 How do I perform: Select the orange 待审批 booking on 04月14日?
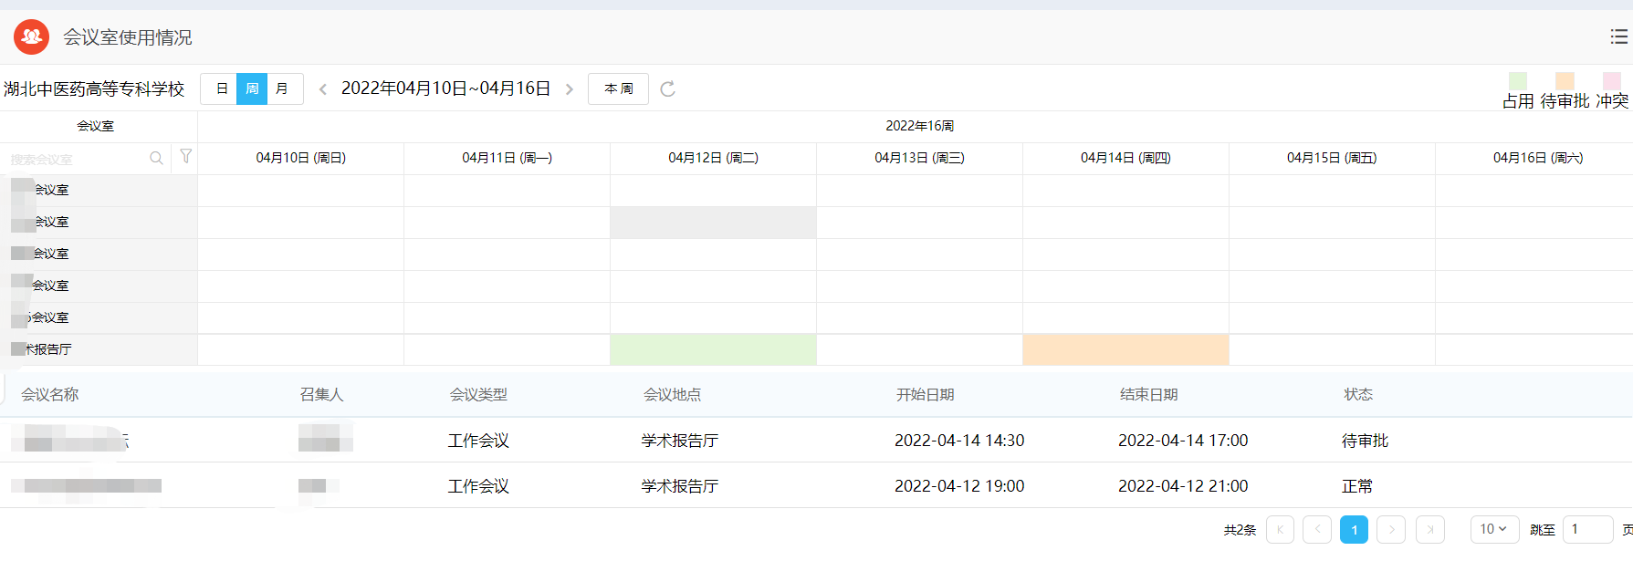tap(1125, 349)
